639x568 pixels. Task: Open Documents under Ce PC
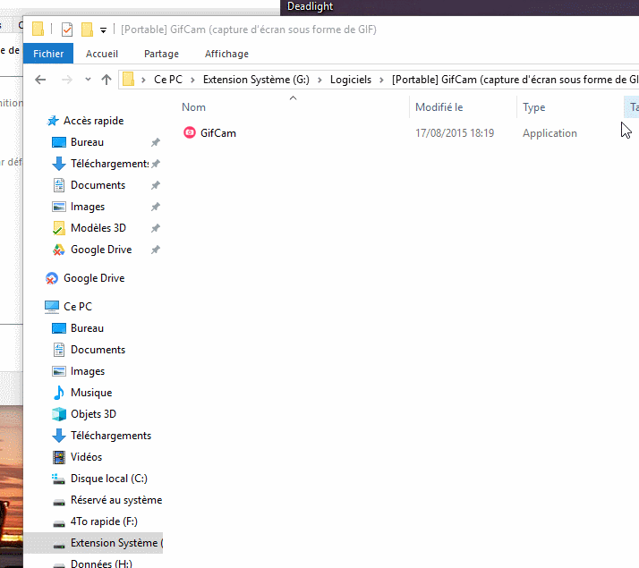98,350
